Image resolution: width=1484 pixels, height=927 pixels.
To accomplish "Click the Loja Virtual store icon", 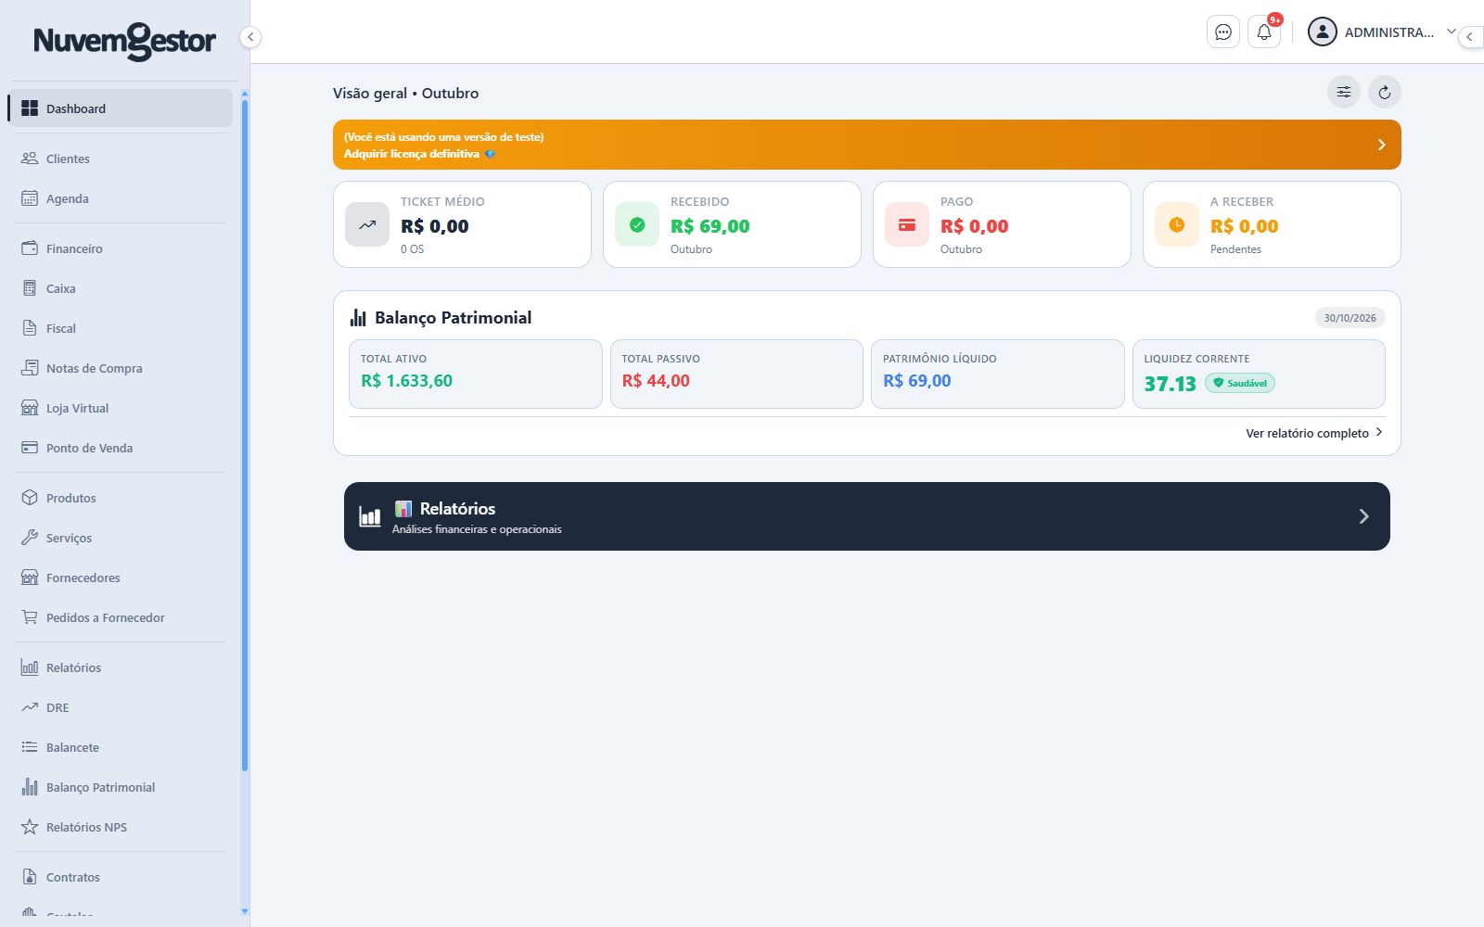I will [30, 408].
